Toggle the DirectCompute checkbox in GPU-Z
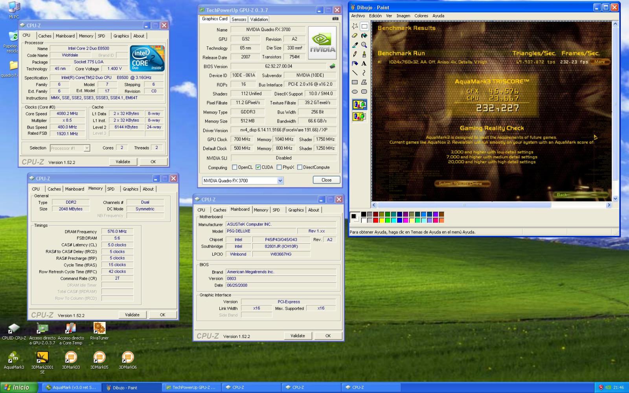629x393 pixels. (300, 167)
